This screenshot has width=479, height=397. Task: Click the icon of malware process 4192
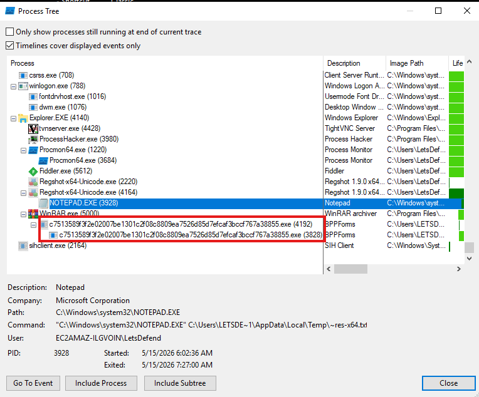44,225
